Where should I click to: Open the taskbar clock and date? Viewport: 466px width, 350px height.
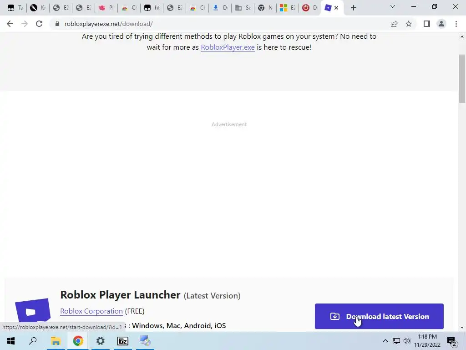(x=427, y=341)
